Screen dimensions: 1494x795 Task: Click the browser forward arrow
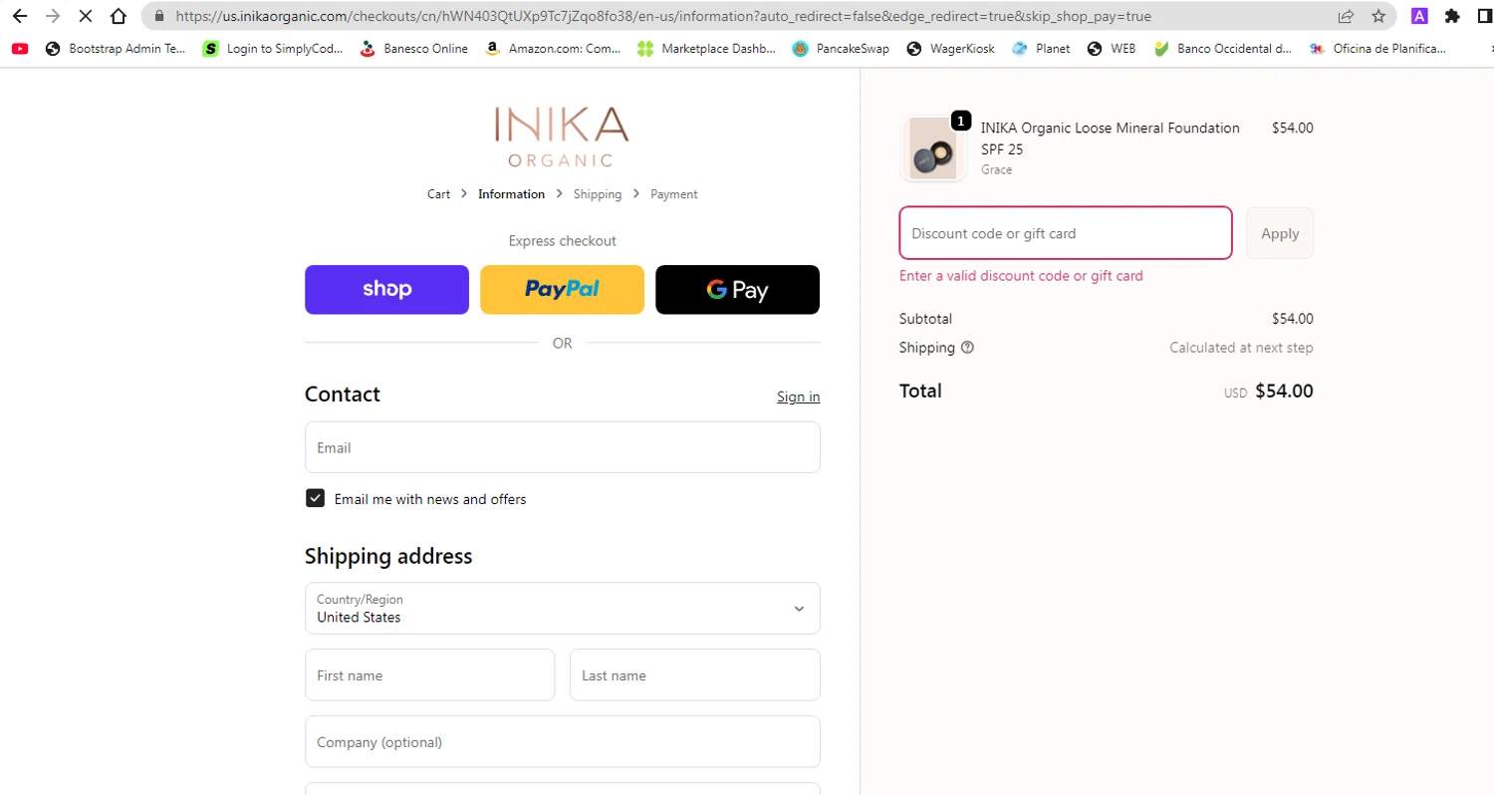coord(53,16)
